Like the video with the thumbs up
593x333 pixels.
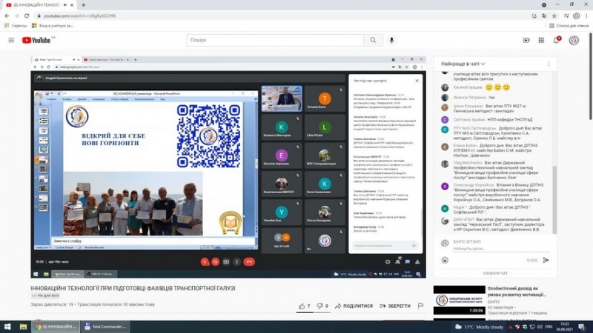tap(302, 306)
